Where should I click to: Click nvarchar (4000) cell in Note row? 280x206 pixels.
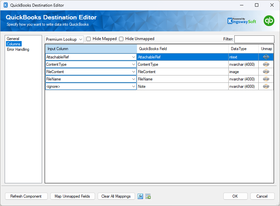[x=243, y=86]
